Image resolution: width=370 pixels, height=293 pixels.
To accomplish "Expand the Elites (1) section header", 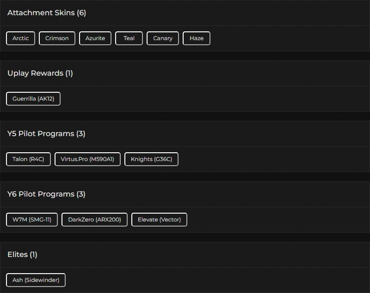I will [22, 255].
